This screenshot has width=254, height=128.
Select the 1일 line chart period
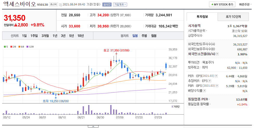pos(24,36)
